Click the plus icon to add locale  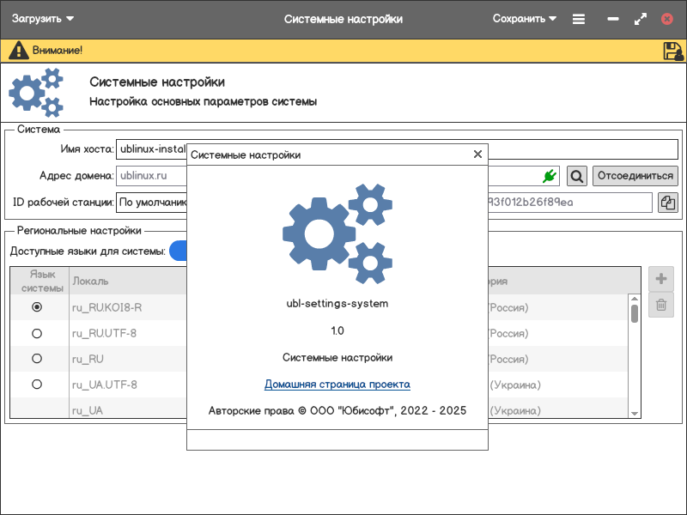(661, 279)
